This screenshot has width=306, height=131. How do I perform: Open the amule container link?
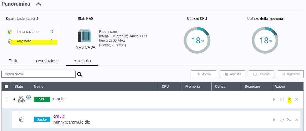(59, 116)
